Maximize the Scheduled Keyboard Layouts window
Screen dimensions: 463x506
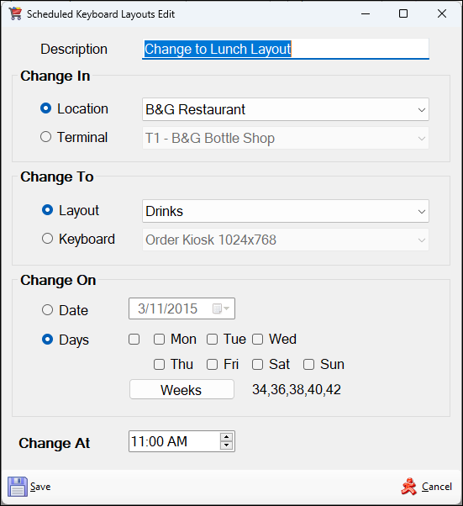403,13
